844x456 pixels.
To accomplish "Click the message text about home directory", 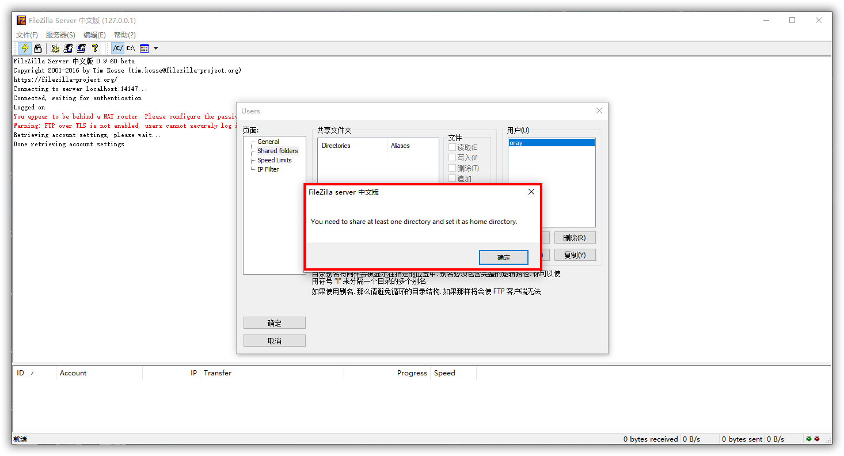I will (x=414, y=222).
